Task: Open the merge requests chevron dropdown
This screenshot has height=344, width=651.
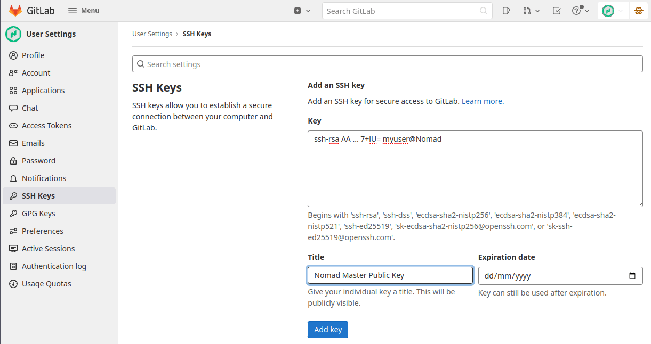Action: click(537, 10)
